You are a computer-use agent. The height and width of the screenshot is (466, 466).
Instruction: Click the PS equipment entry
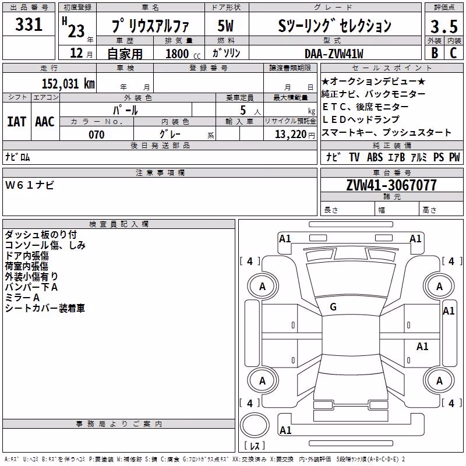(439, 157)
